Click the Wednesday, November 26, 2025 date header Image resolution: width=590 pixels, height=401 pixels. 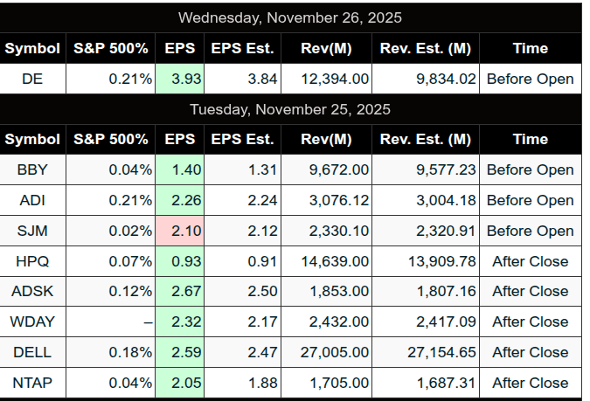(290, 17)
